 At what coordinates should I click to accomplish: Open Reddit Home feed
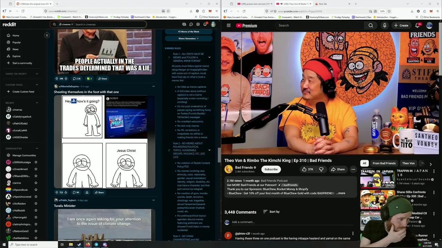click(x=16, y=35)
